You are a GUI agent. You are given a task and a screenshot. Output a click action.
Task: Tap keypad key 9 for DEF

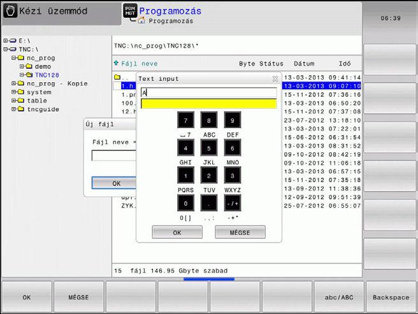pyautogui.click(x=232, y=120)
